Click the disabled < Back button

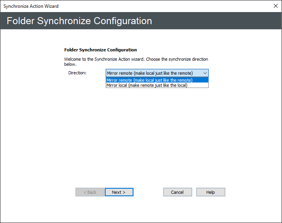(90, 192)
